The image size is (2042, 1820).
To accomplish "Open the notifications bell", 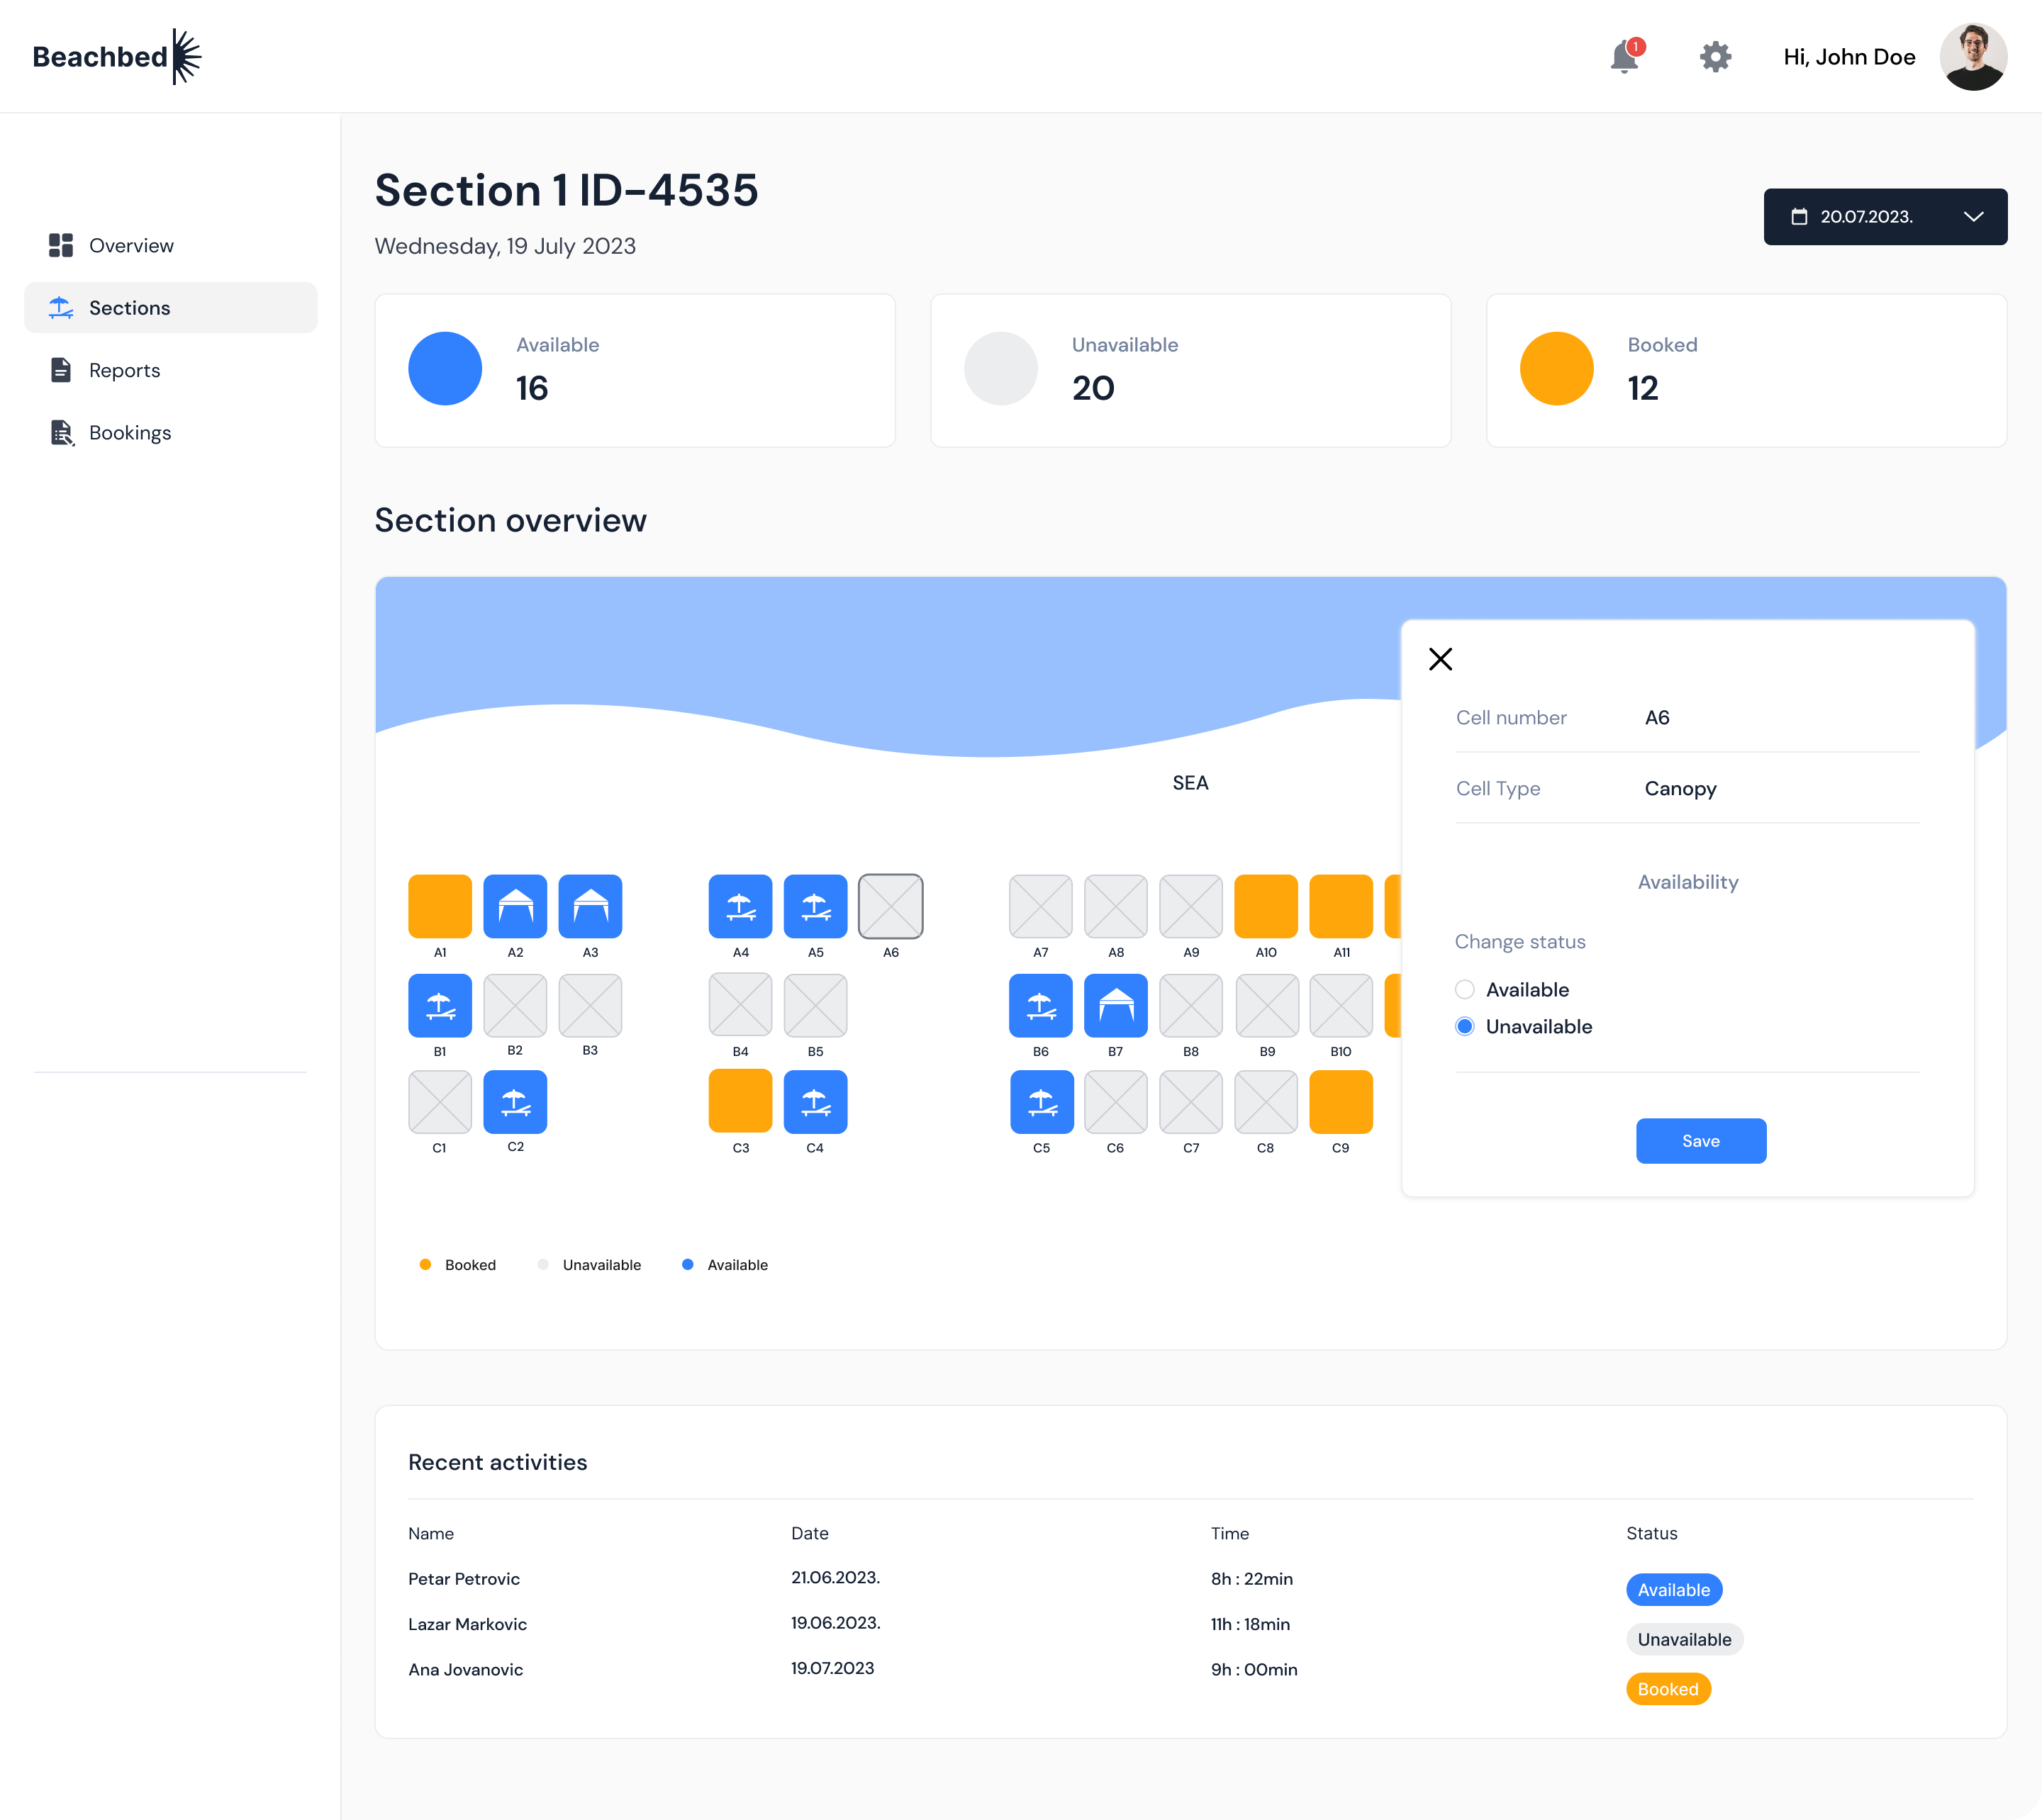I will pyautogui.click(x=1625, y=57).
